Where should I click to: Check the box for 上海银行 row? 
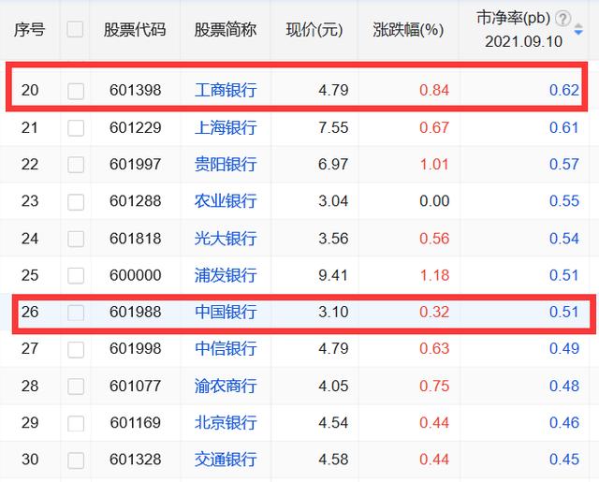(76, 128)
